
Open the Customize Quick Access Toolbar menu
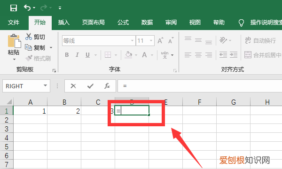(x=60, y=8)
